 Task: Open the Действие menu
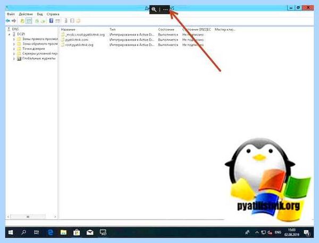click(x=26, y=14)
